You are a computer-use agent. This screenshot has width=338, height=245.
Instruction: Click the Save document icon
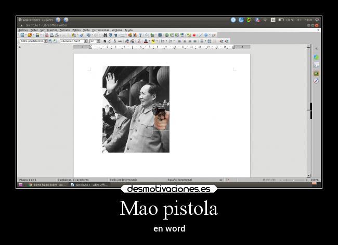click(37, 35)
